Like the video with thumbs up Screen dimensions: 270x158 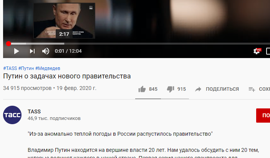click(x=142, y=89)
